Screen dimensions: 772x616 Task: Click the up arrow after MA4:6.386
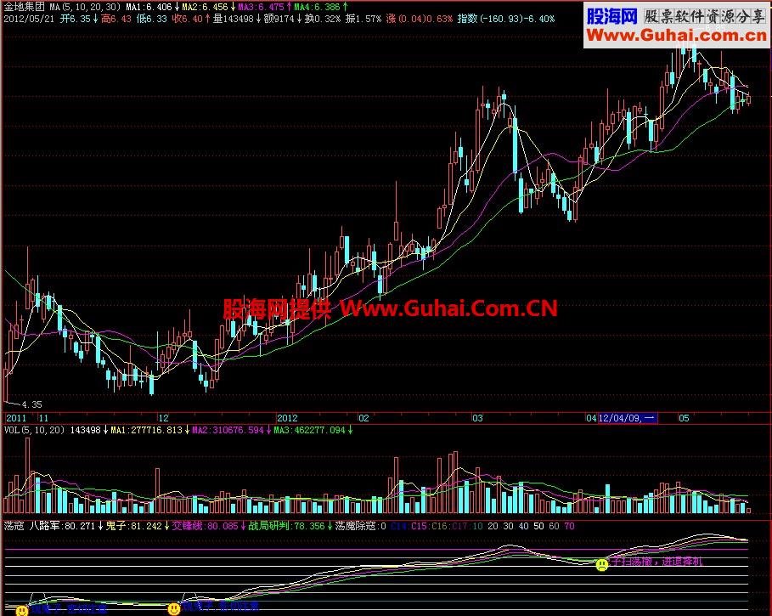345,7
